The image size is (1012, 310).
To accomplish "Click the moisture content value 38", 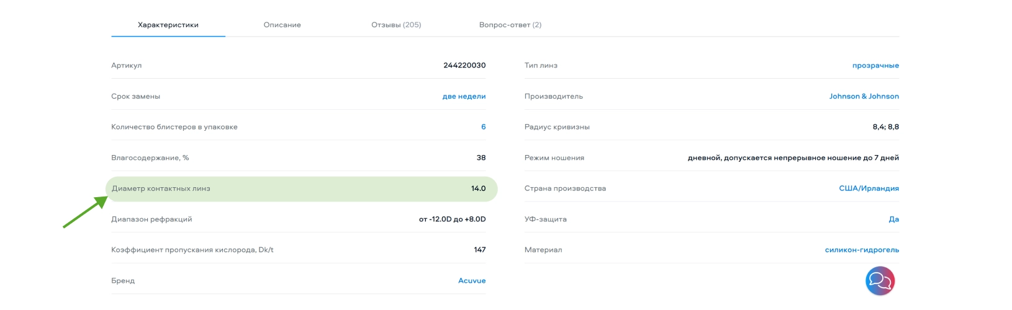I will tap(481, 157).
